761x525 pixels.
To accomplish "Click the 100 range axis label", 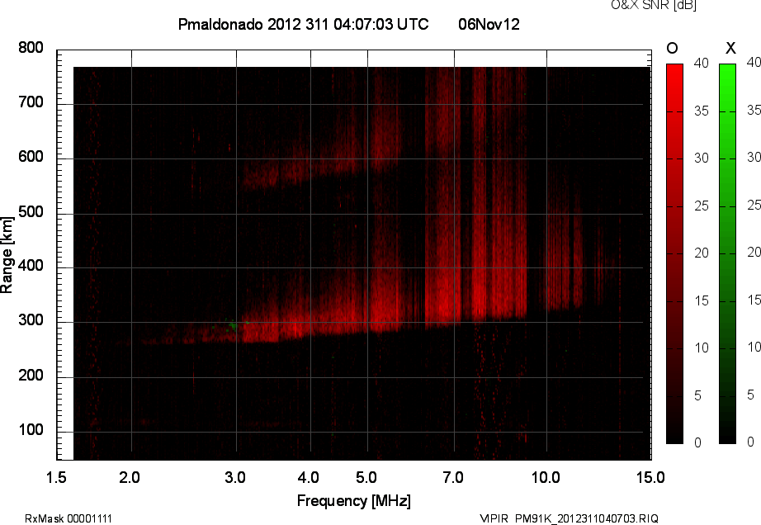I will click(31, 430).
